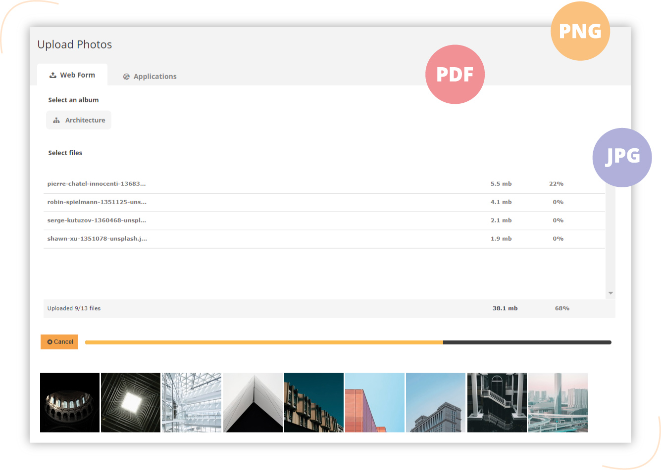Open the glowing square skylight thumbnail
The width and height of the screenshot is (661, 470).
click(131, 403)
